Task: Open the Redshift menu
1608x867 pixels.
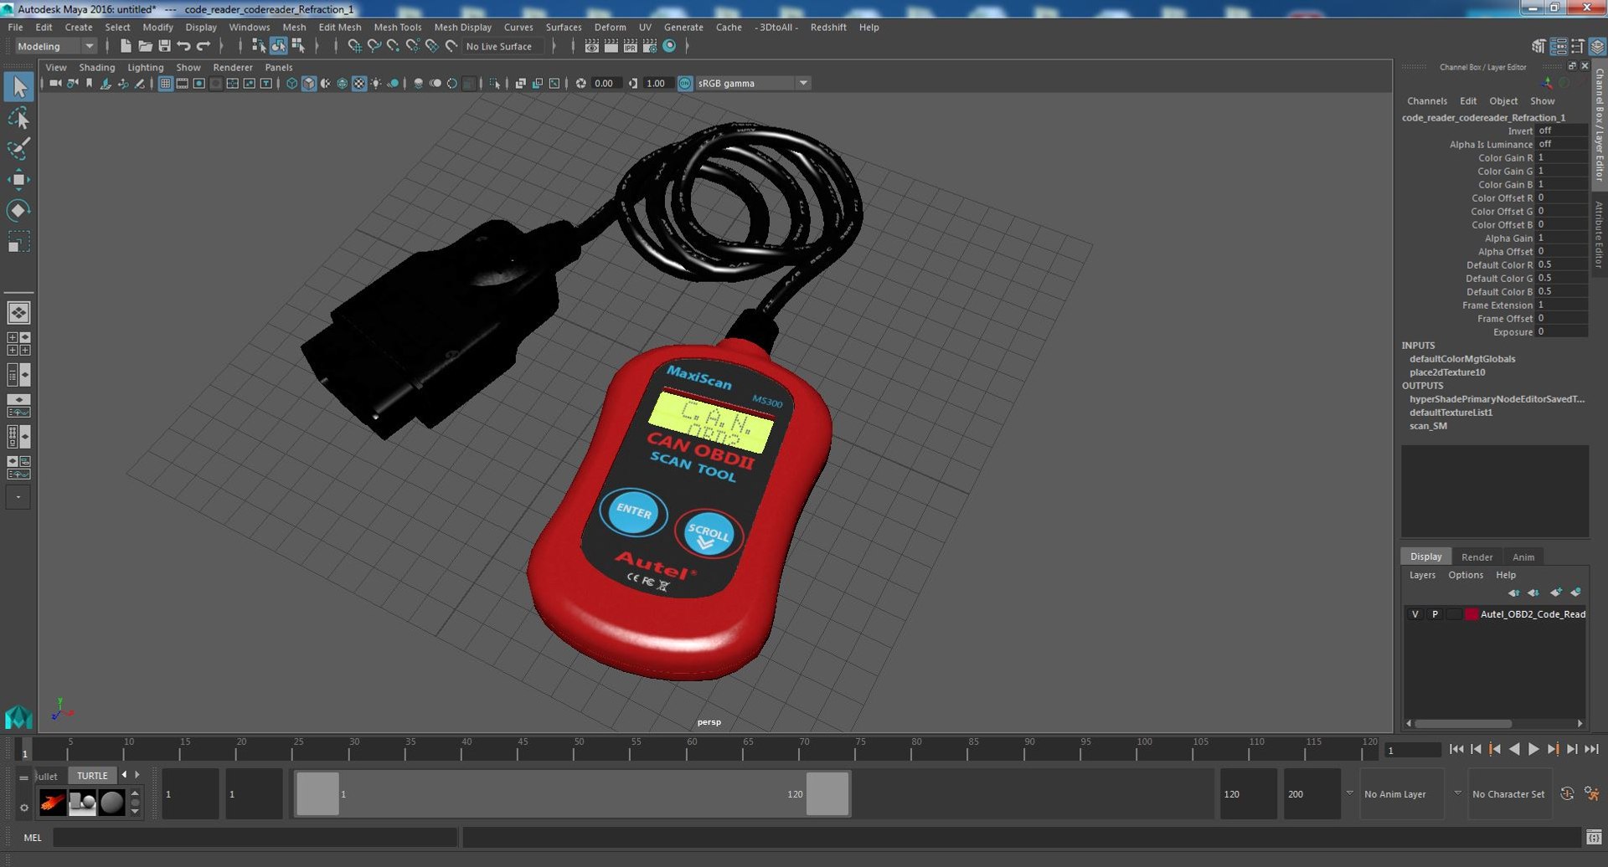Action: point(828,27)
